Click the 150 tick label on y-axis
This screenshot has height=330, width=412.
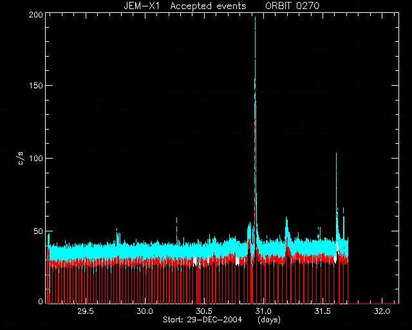click(36, 86)
